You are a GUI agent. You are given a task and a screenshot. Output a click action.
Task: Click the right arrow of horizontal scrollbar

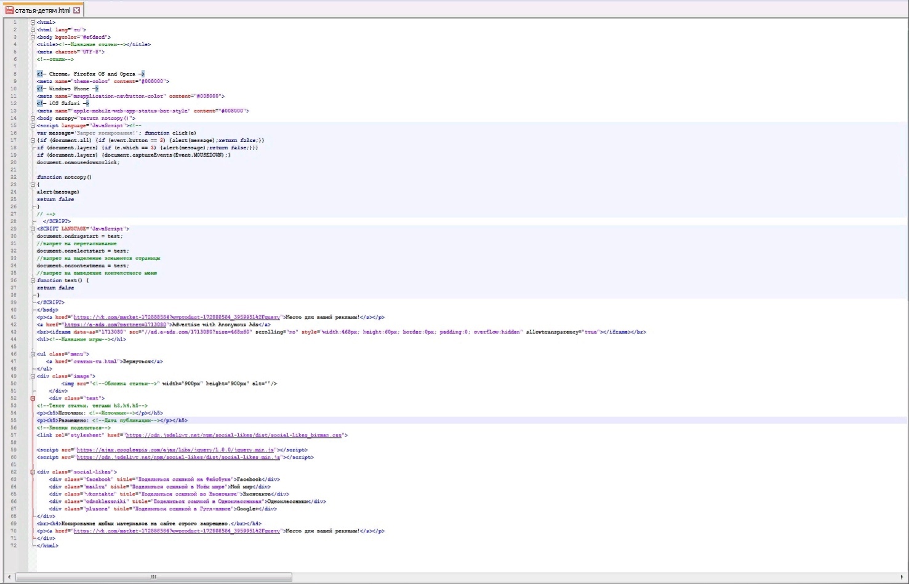(902, 577)
